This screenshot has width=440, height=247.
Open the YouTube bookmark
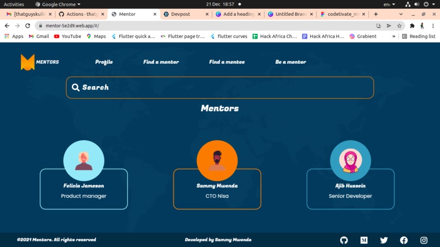[x=67, y=36]
